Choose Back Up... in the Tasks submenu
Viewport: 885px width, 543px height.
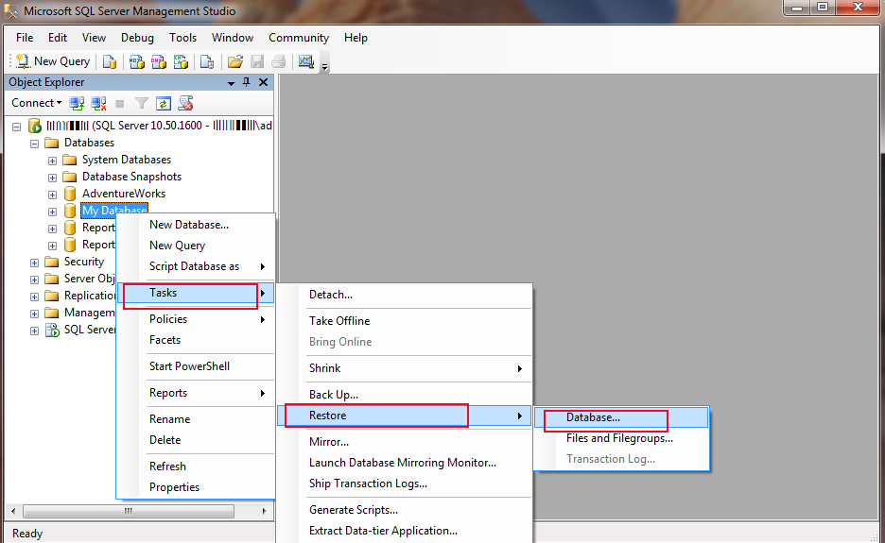click(x=404, y=395)
